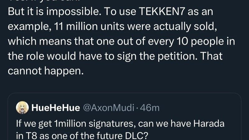Image resolution: width=249 pixels, height=140 pixels.
Task: Click the 46m timestamp
Action: point(151,108)
